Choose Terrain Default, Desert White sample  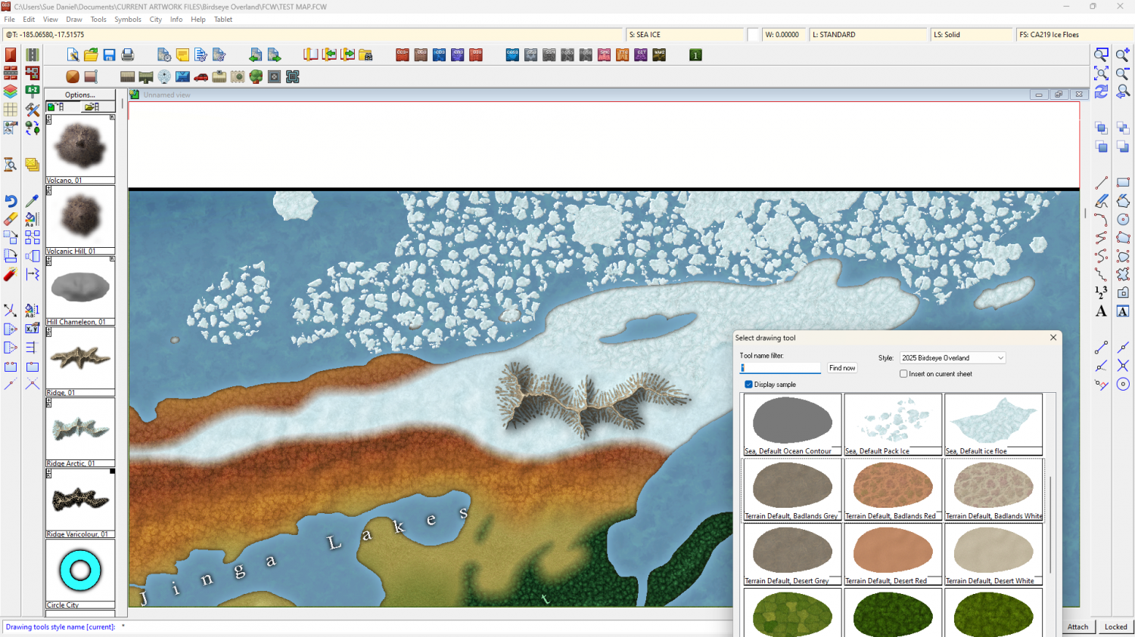pyautogui.click(x=994, y=554)
